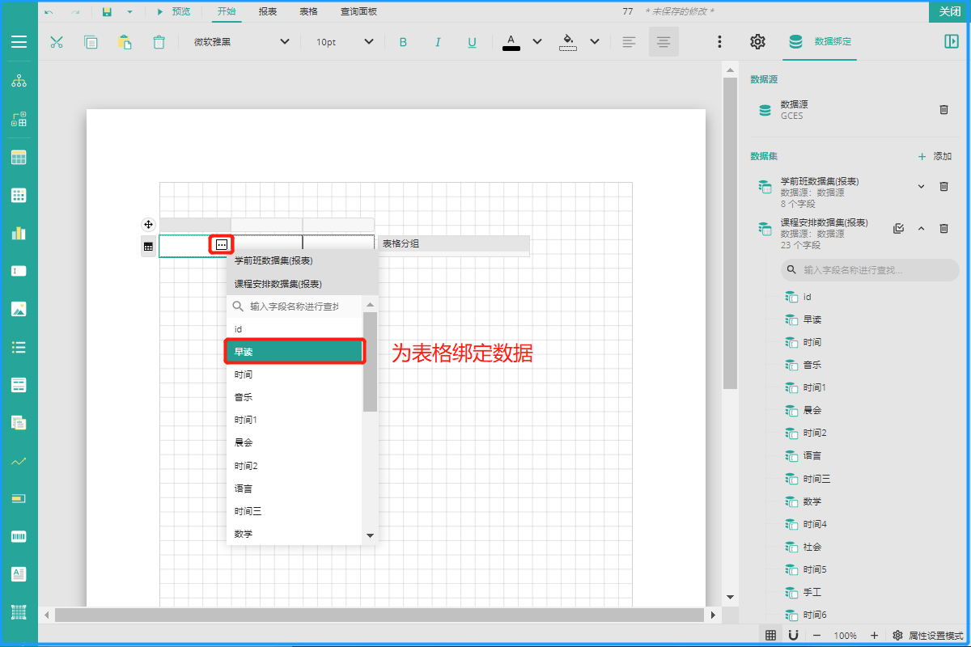The width and height of the screenshot is (971, 647).
Task: Click the 预览 preview button
Action: (x=173, y=11)
